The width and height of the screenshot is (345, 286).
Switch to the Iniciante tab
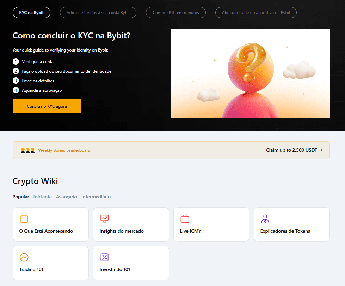(x=43, y=197)
